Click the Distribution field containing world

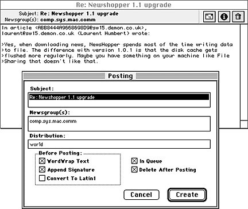point(119,144)
